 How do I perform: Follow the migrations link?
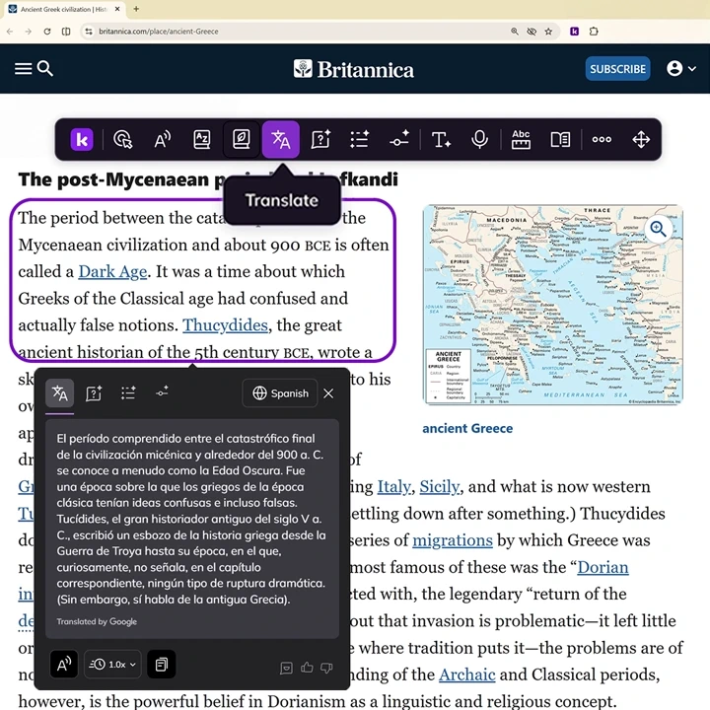[453, 540]
